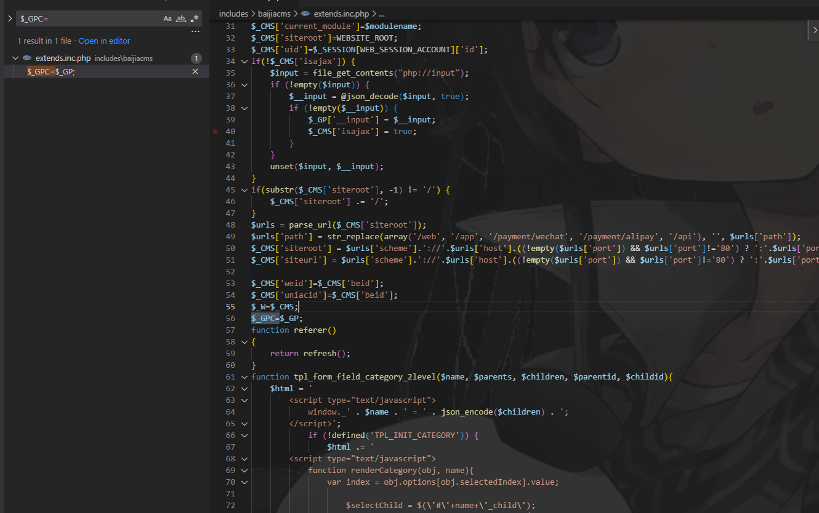Toggle Match Whole Word option
Viewport: 819px width, 513px height.
tap(181, 19)
